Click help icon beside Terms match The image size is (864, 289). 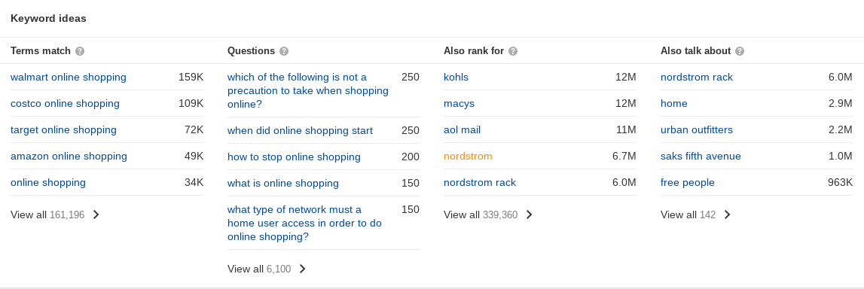80,51
